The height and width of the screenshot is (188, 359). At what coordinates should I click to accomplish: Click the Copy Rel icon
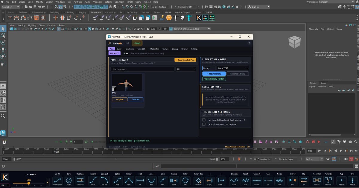(317, 180)
